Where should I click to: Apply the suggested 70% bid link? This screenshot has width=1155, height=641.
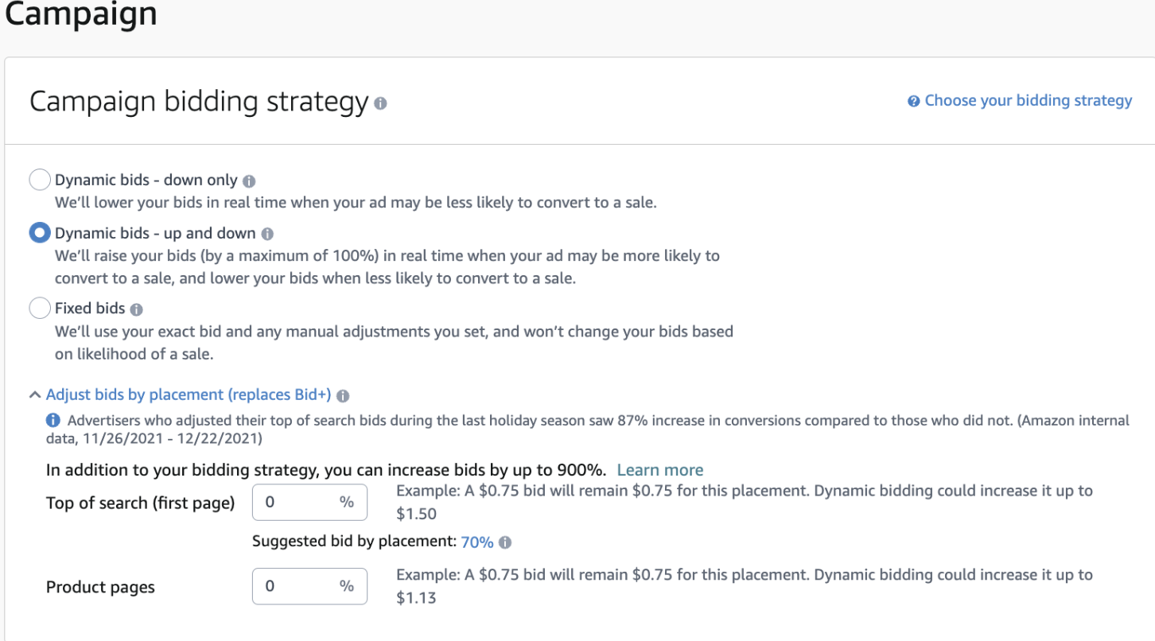click(477, 542)
